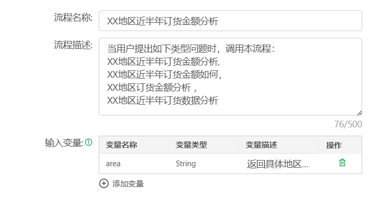Click the 流程名称 field label

pos(73,18)
